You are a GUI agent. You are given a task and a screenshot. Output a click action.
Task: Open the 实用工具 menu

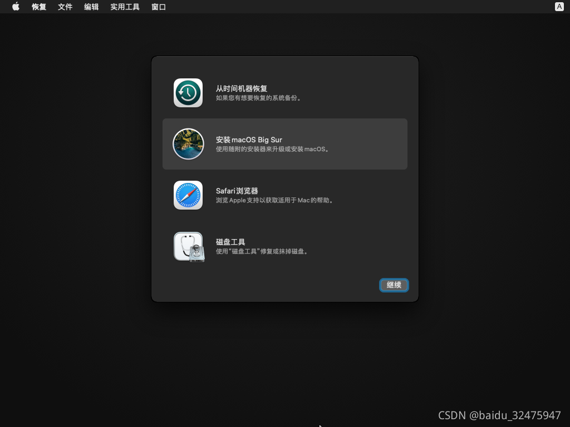(x=125, y=7)
